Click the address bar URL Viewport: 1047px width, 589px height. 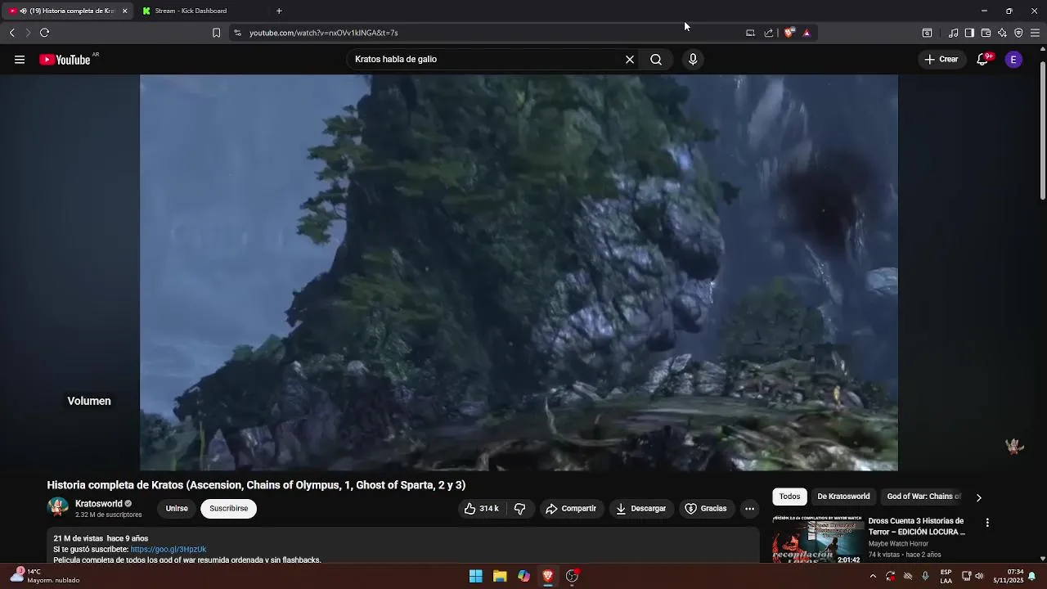323,33
